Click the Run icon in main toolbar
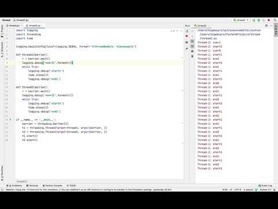Viewport: 278px width, 209px height. 254,20
